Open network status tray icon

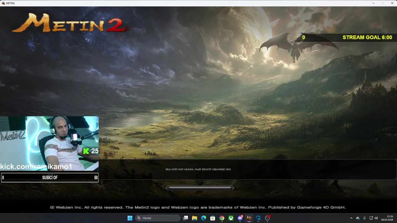(371, 218)
